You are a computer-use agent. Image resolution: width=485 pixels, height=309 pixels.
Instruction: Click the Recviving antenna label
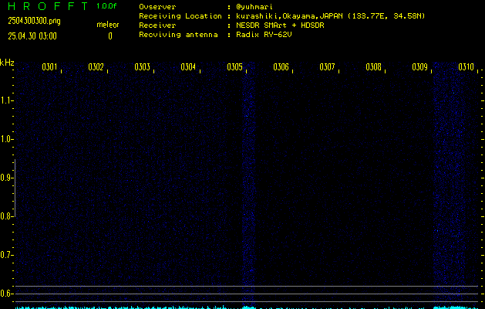(x=178, y=35)
